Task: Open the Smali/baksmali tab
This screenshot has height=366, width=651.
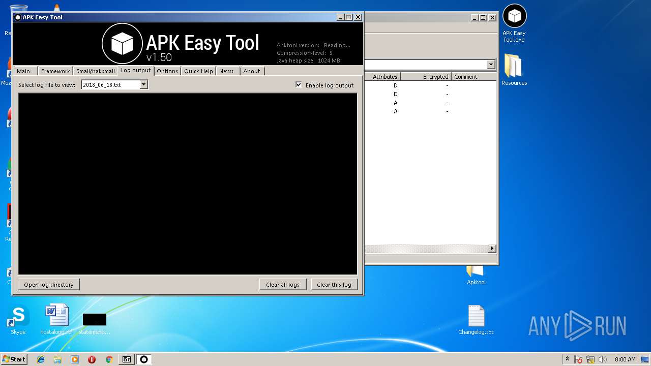Action: (96, 71)
